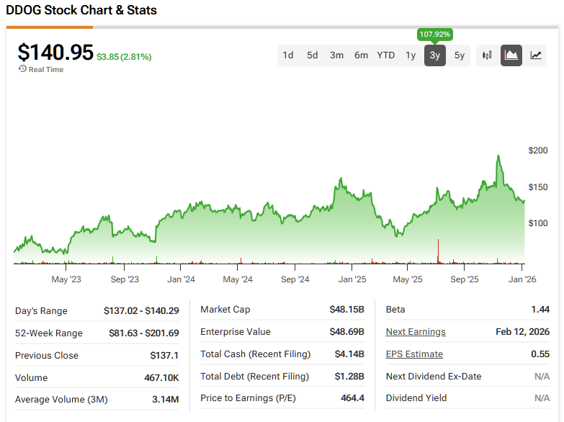Set chart range to 6m
Viewport: 564px width, 422px height.
[x=361, y=55]
